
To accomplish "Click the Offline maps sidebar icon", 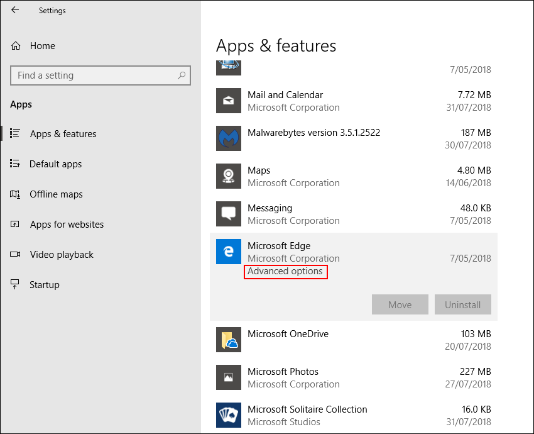I will point(15,194).
